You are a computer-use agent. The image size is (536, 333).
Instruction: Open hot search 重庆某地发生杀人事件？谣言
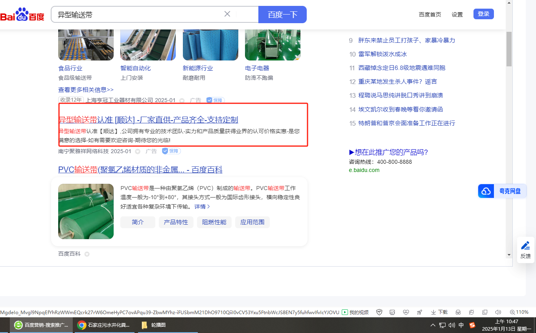398,82
